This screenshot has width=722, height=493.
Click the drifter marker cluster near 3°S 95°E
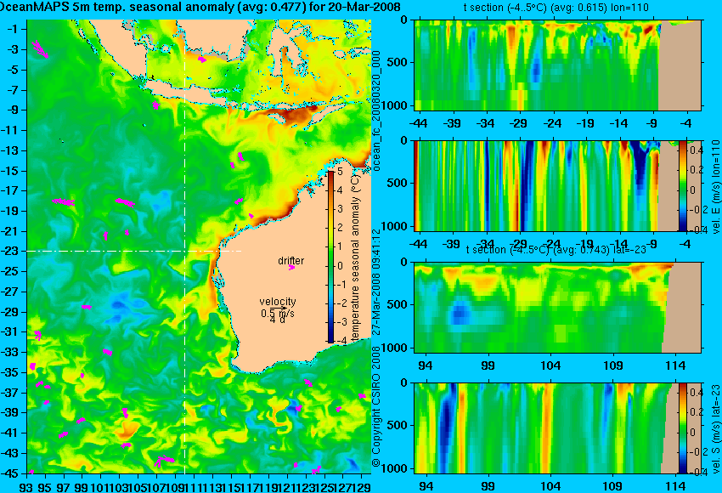tap(40, 48)
